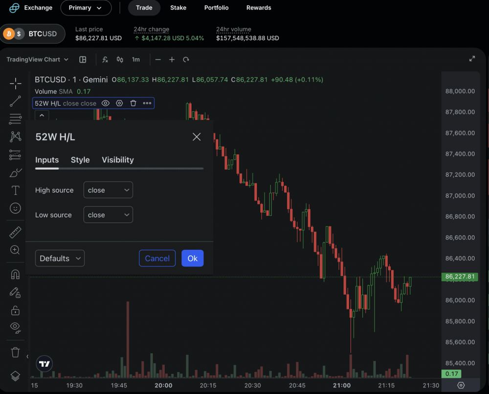Open the Low source dropdown
489x394 pixels.
[108, 215]
